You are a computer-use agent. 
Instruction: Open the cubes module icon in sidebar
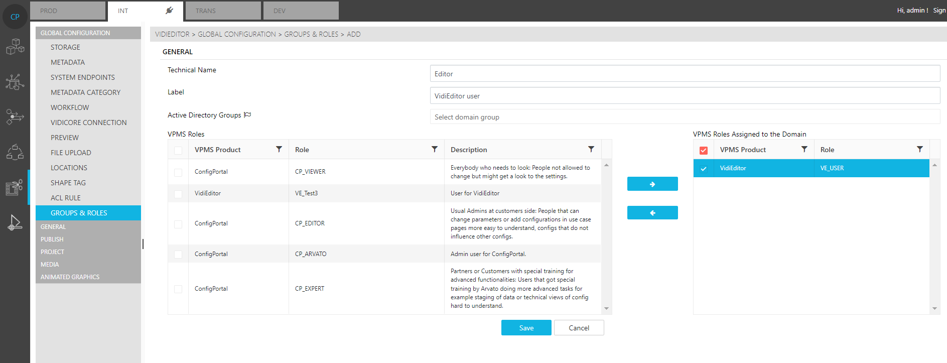[15, 47]
